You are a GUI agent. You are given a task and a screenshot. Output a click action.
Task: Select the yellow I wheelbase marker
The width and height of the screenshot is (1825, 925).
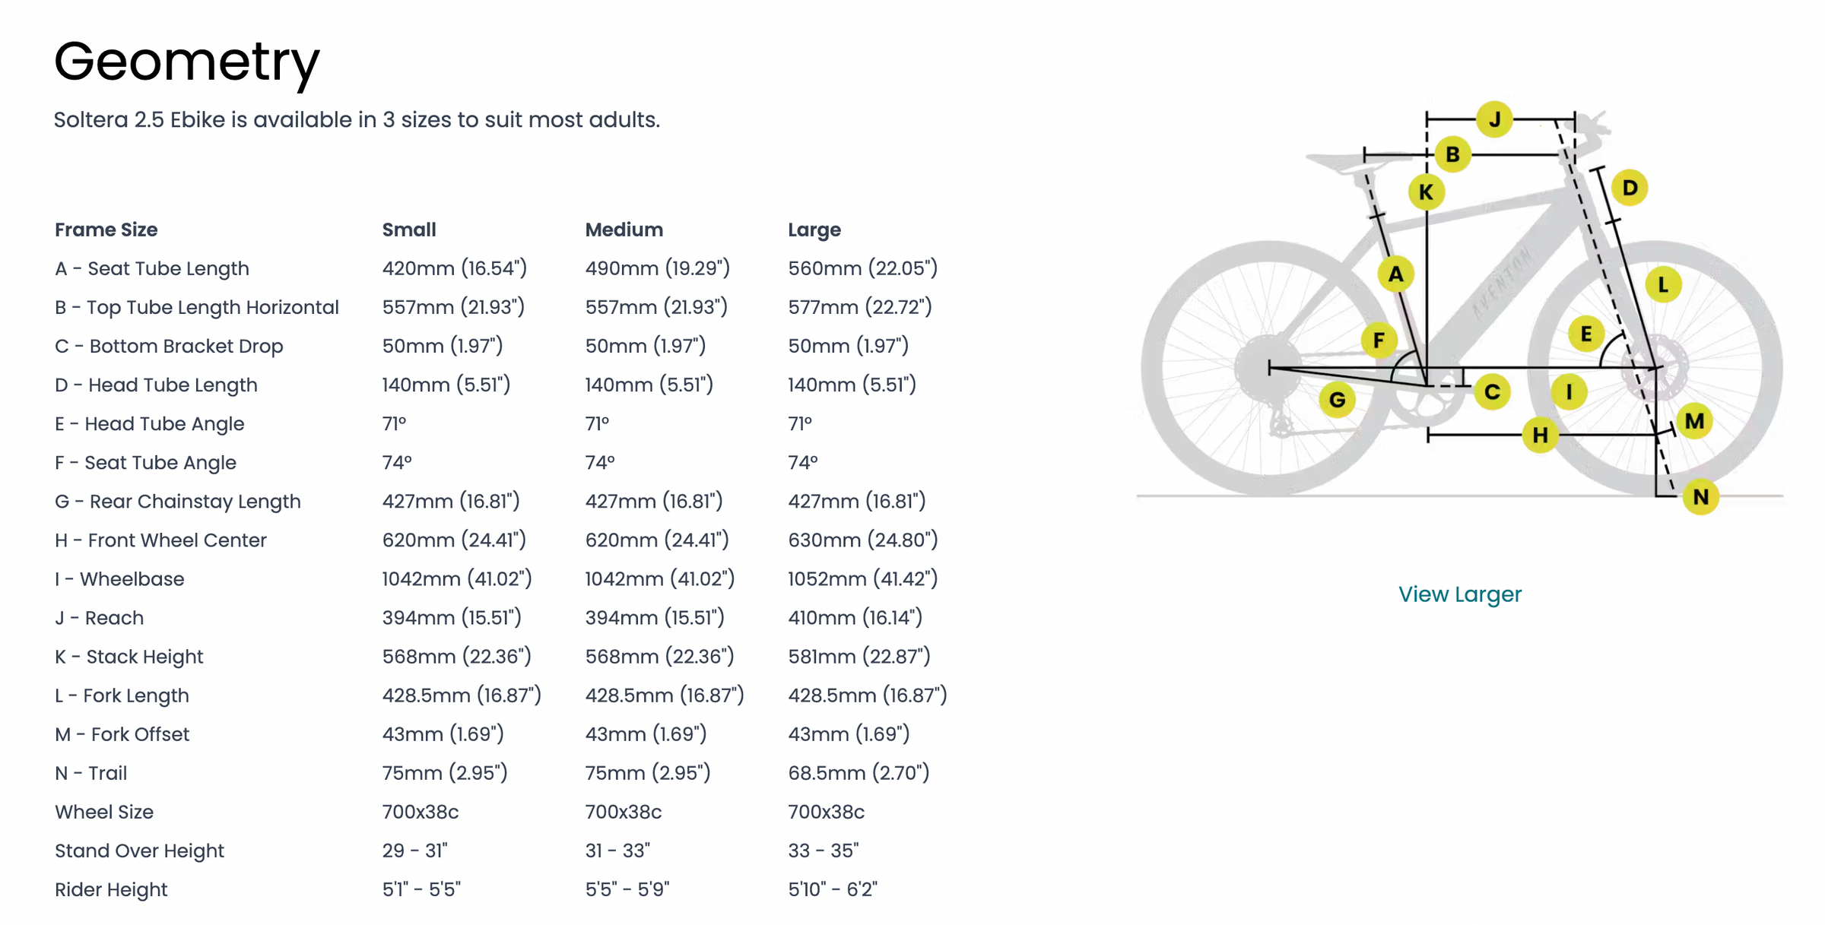pyautogui.click(x=1569, y=392)
